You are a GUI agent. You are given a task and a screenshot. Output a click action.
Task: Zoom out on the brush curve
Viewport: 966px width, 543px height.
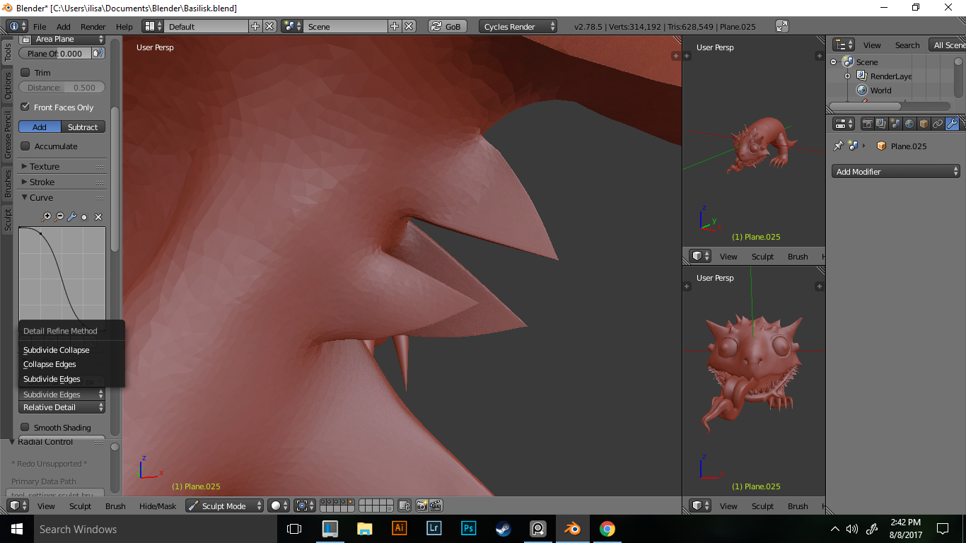59,217
